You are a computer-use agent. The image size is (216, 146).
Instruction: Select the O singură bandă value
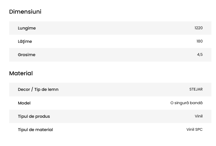click(186, 103)
